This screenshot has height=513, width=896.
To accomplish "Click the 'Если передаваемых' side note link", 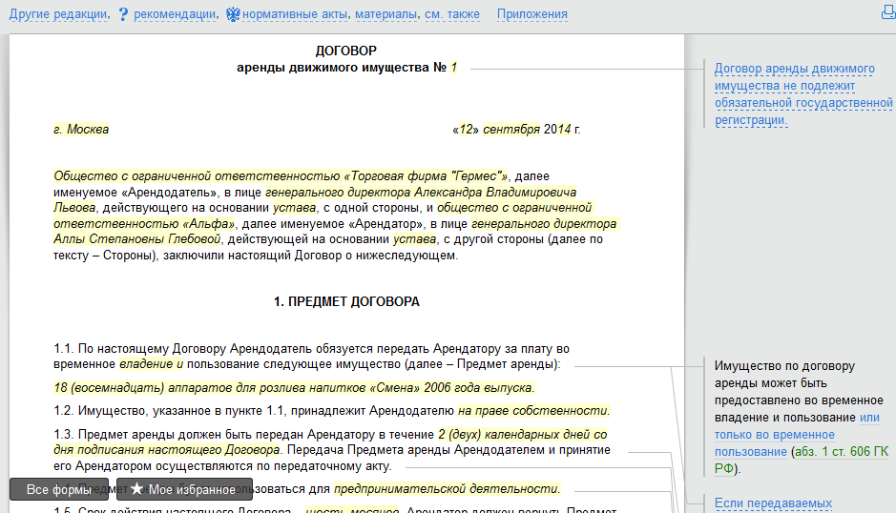I will [774, 503].
